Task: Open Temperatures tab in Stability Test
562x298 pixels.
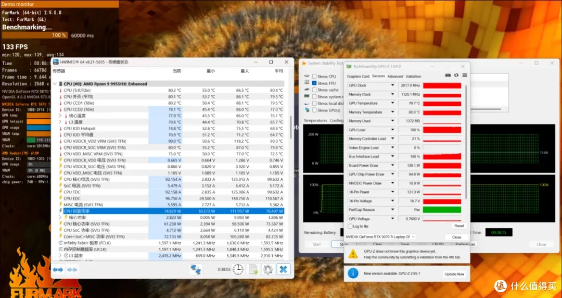Action: (316, 121)
